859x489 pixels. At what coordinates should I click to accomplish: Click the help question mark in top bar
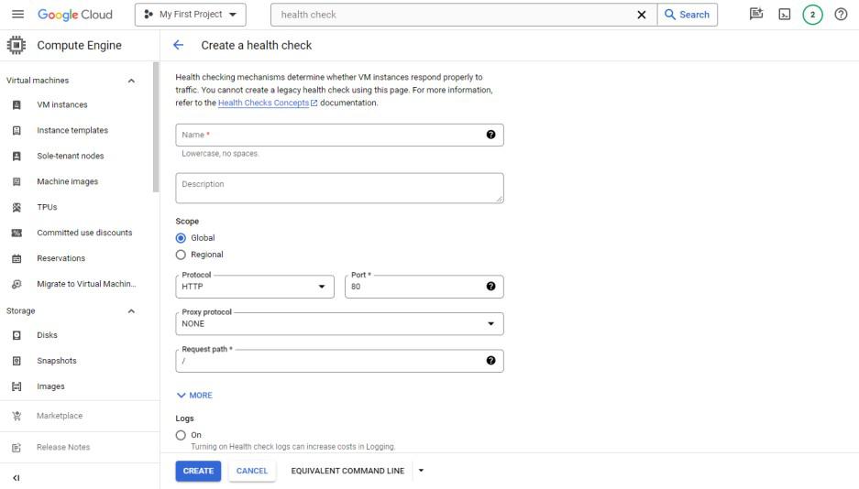pos(840,15)
